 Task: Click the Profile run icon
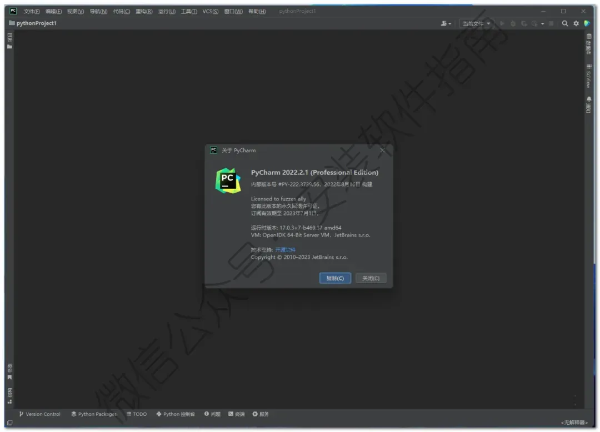click(x=534, y=23)
